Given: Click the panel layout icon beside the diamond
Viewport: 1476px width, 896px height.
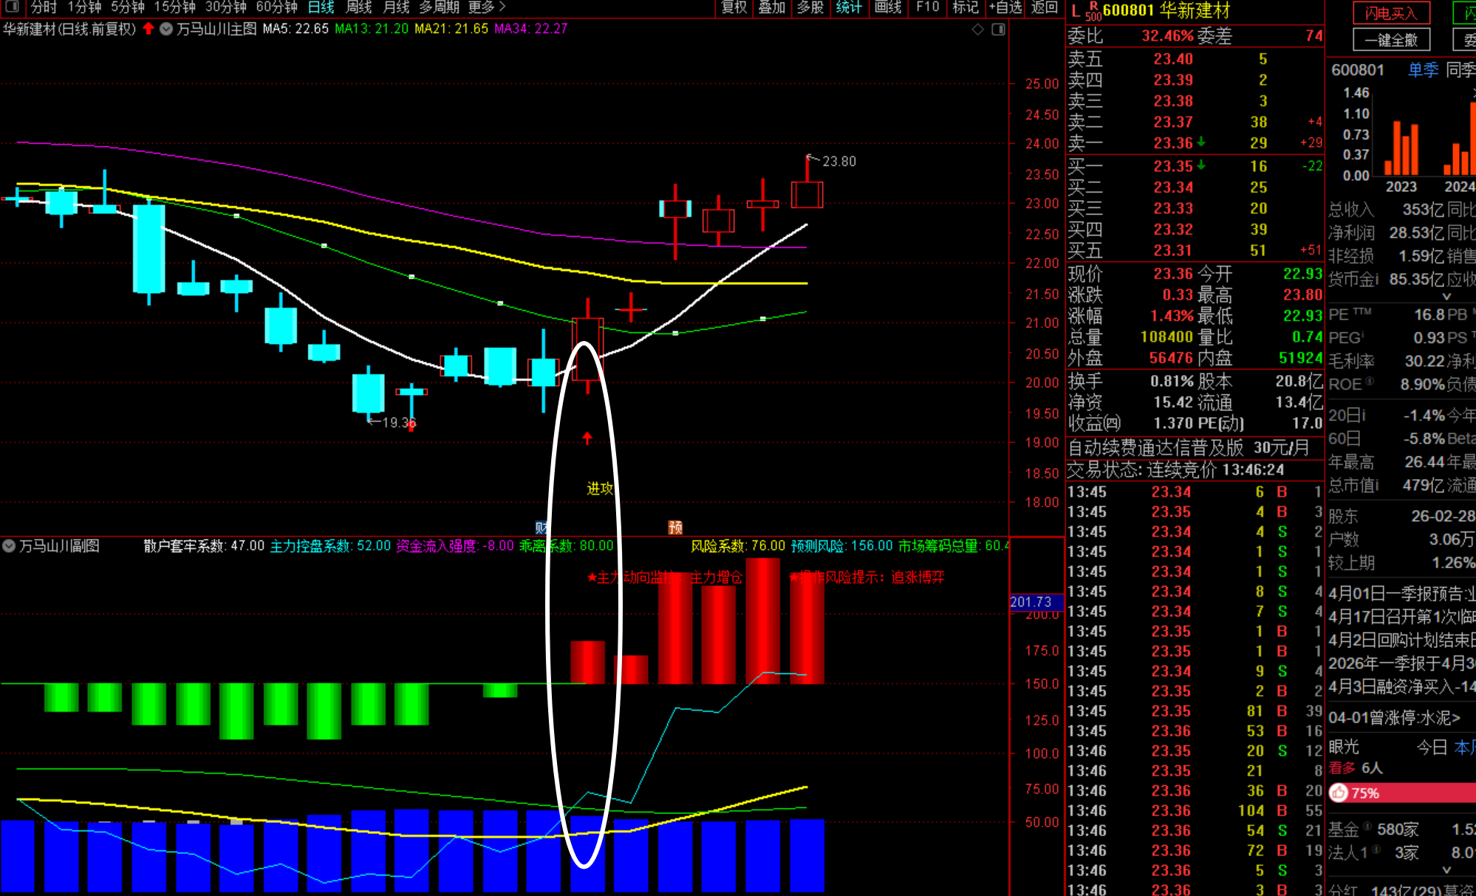Looking at the screenshot, I should tap(998, 30).
